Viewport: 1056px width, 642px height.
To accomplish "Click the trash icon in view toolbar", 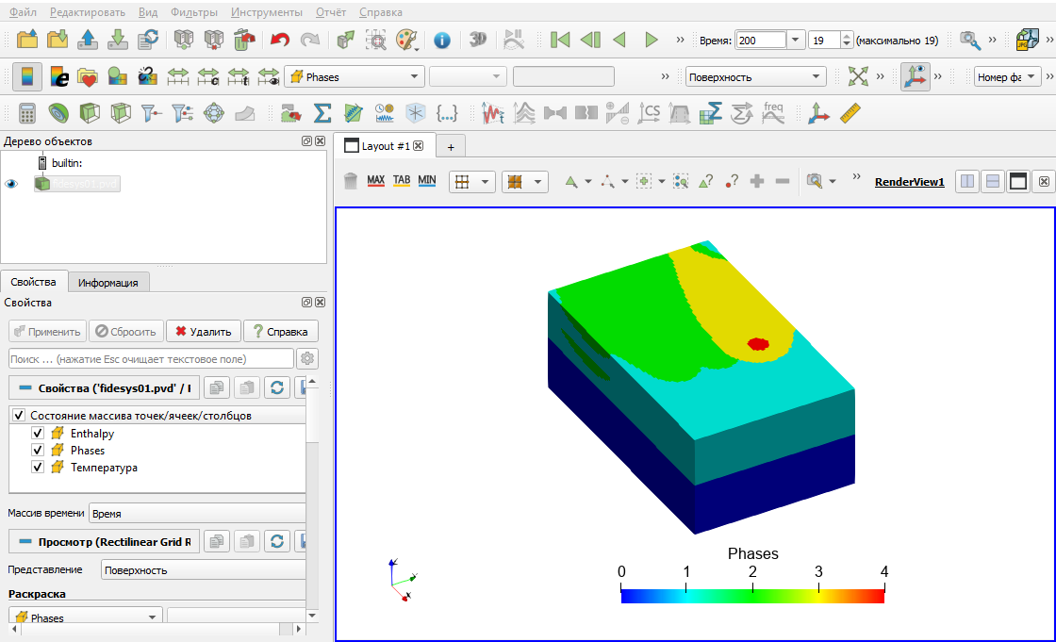I will tap(350, 181).
